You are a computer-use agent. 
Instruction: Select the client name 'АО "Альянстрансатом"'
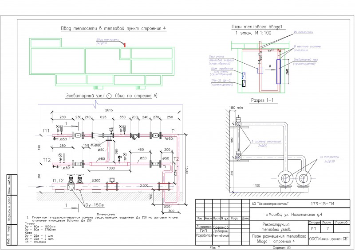[270, 204]
